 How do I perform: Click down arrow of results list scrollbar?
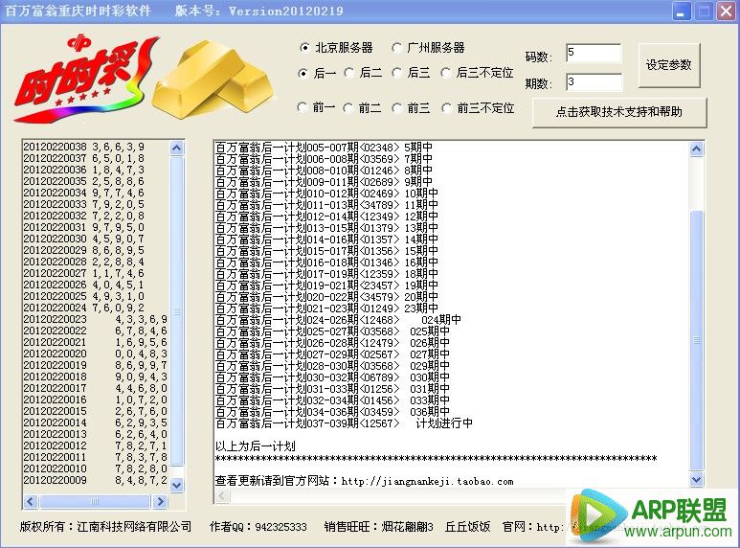click(176, 485)
